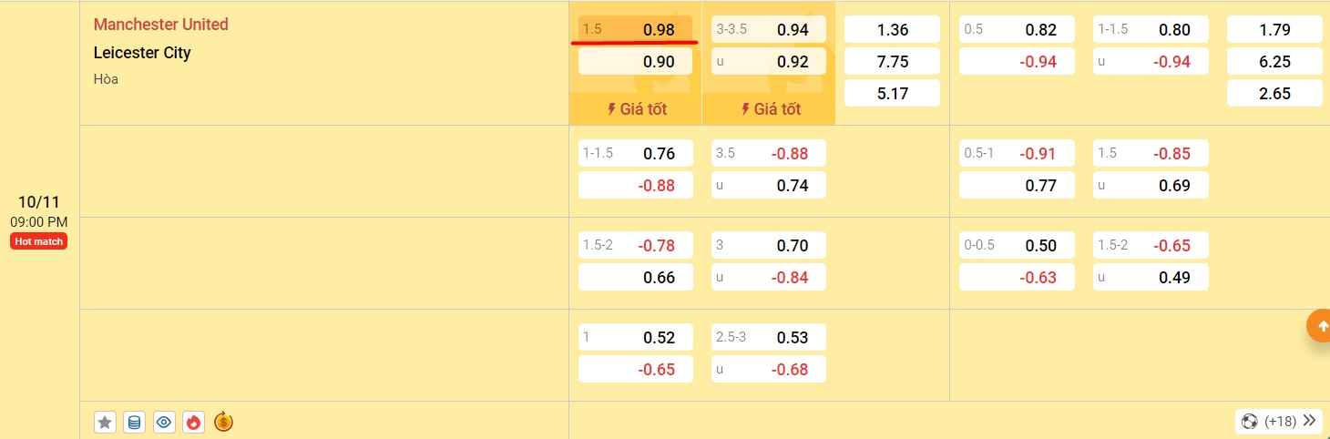Click the gold dollar coin refresh icon
Screen dimensions: 1330x439
click(223, 422)
